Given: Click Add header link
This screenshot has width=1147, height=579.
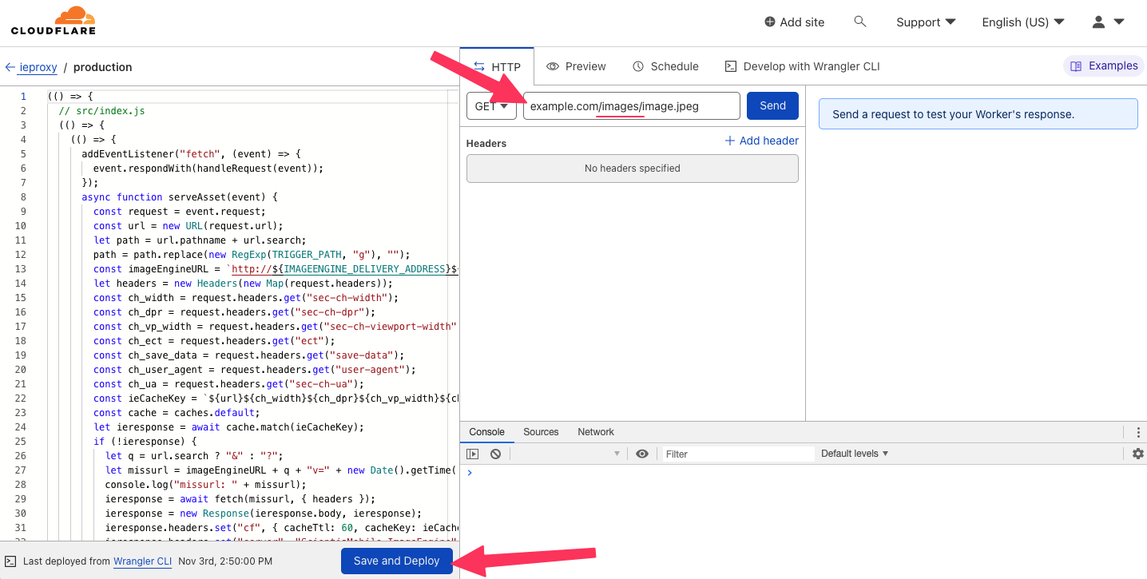Looking at the screenshot, I should coord(761,141).
